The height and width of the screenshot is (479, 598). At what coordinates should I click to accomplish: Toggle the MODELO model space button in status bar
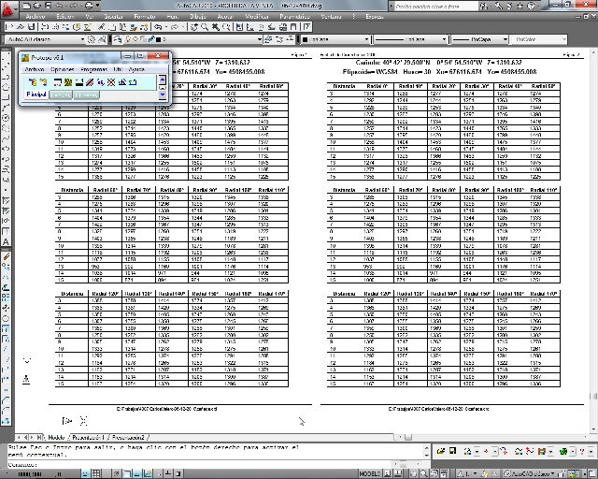point(370,474)
